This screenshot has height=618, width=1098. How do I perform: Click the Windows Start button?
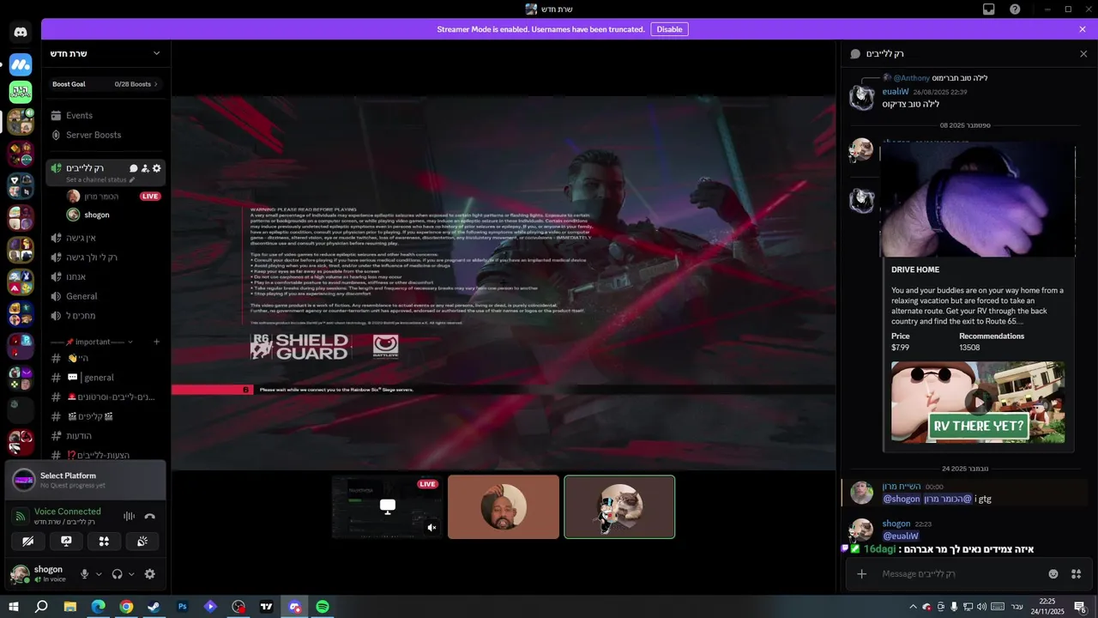[x=13, y=607]
